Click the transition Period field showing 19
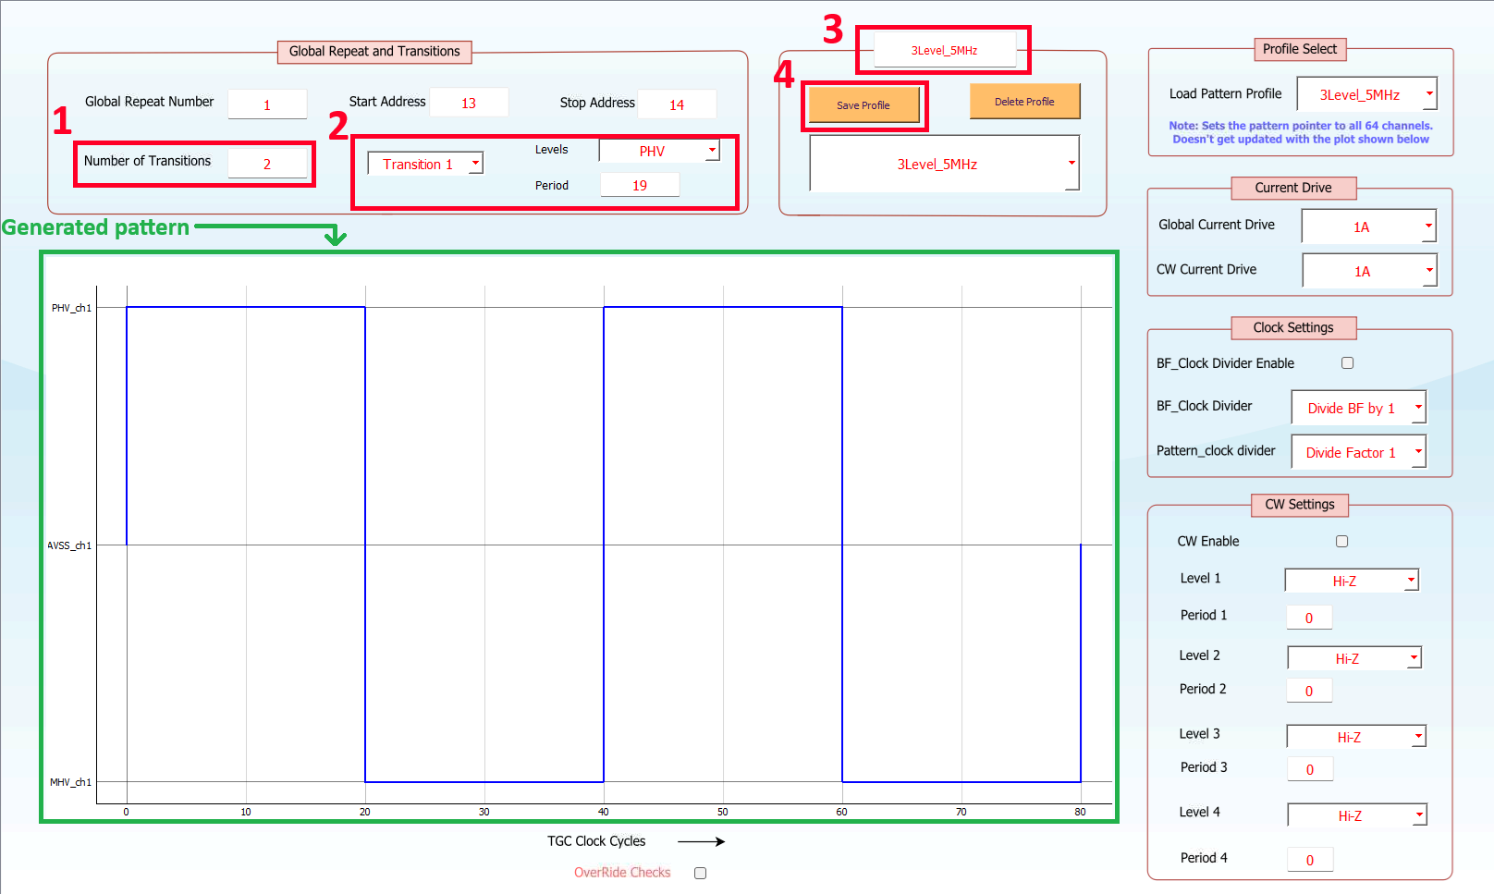The width and height of the screenshot is (1494, 894). 640,185
